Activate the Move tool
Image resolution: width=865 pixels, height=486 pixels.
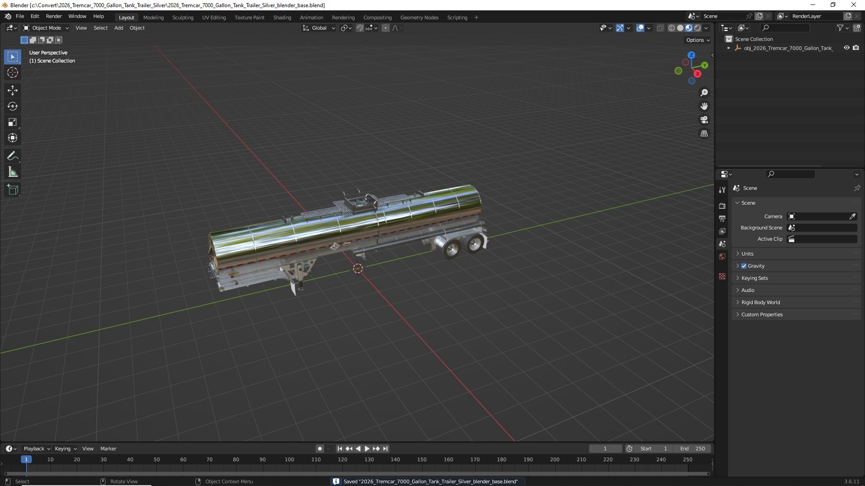click(x=13, y=90)
